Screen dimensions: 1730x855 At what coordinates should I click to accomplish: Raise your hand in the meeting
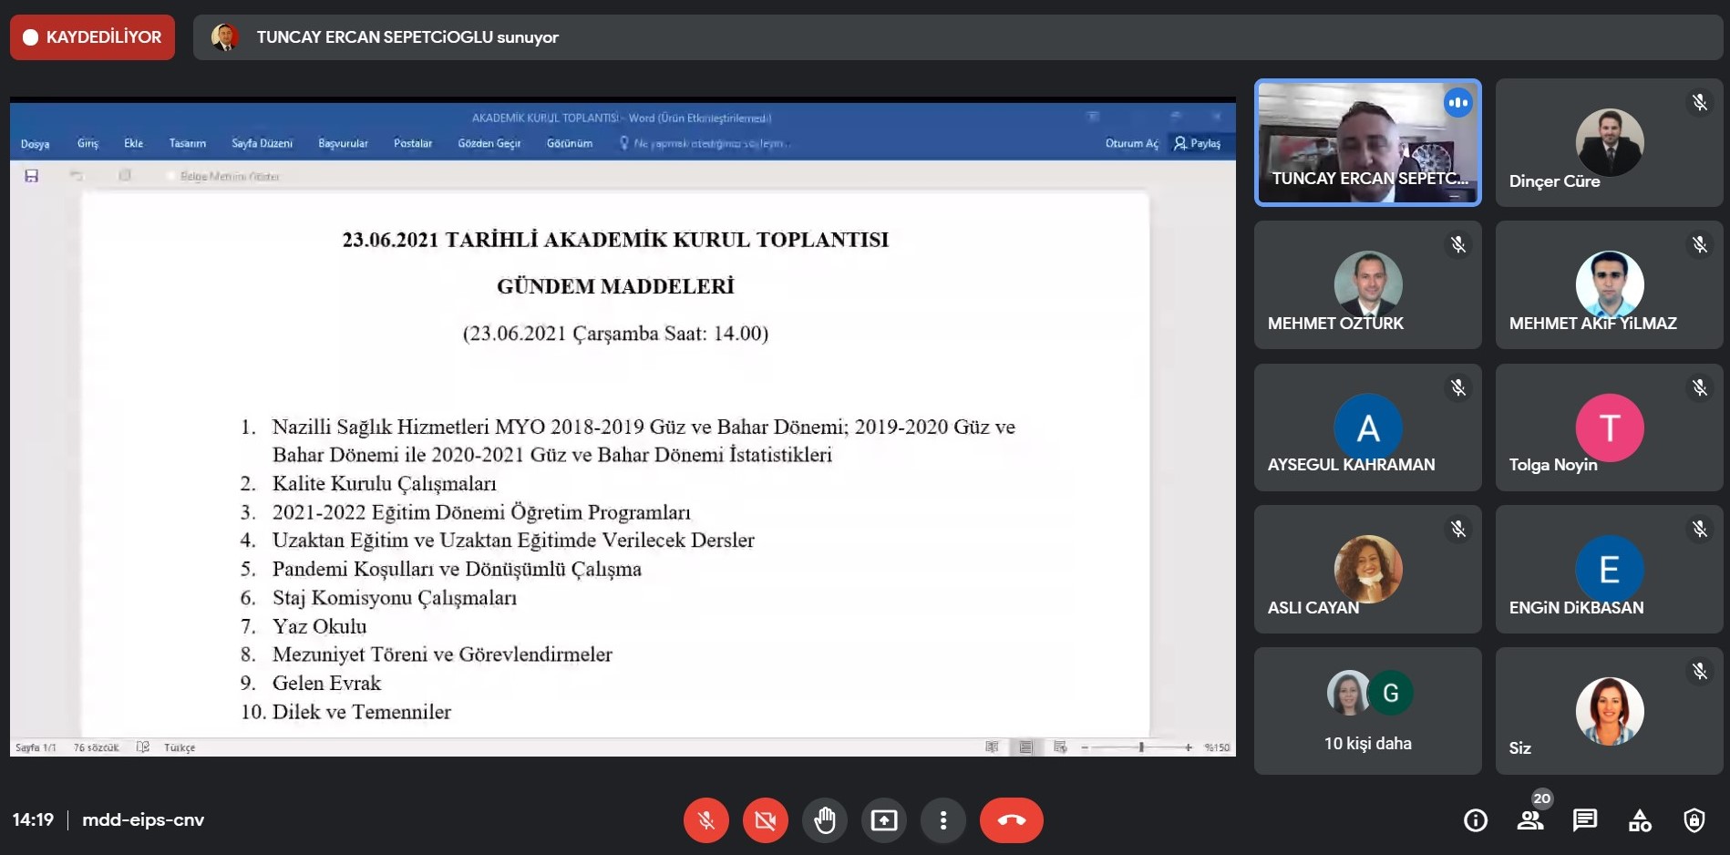click(x=825, y=820)
